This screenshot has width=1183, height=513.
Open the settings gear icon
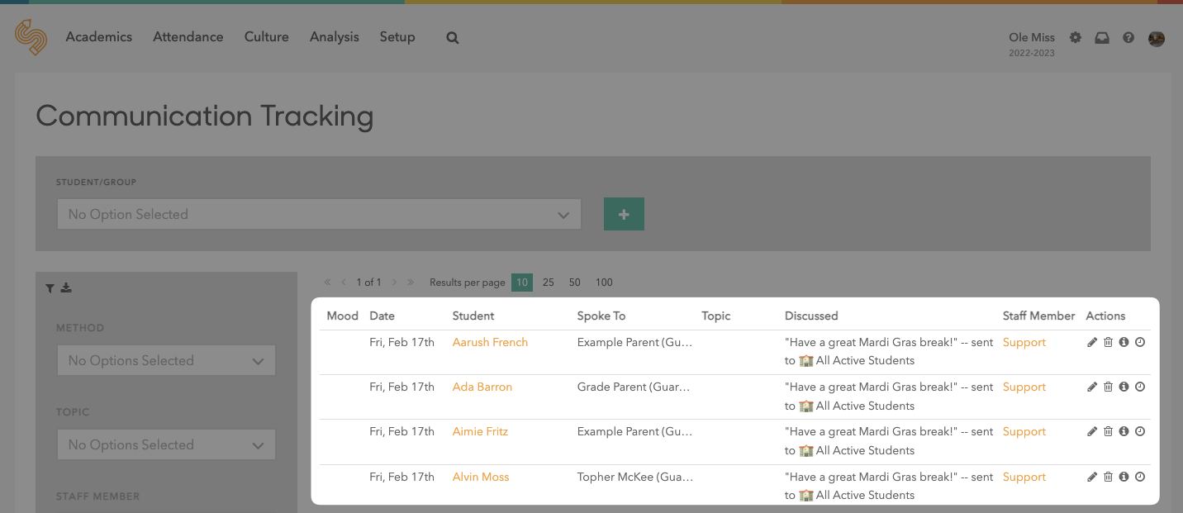point(1075,38)
